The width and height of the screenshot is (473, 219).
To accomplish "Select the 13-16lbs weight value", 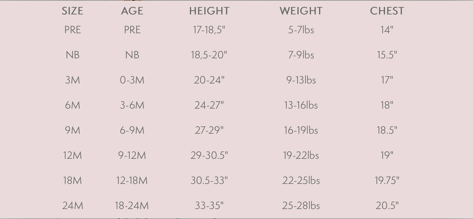I will pos(301,105).
